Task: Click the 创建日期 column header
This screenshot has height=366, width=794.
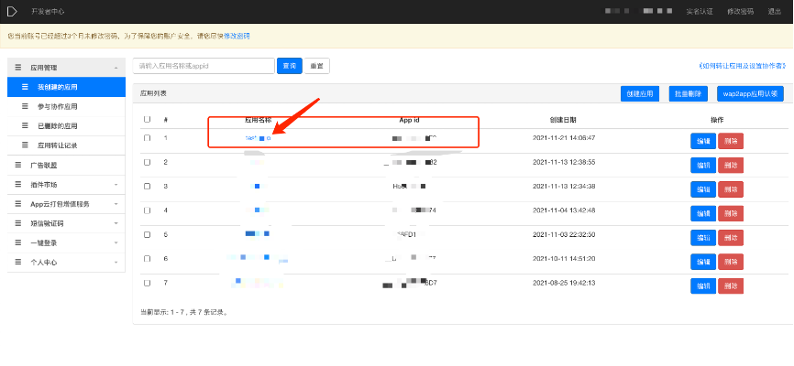Action: click(563, 120)
